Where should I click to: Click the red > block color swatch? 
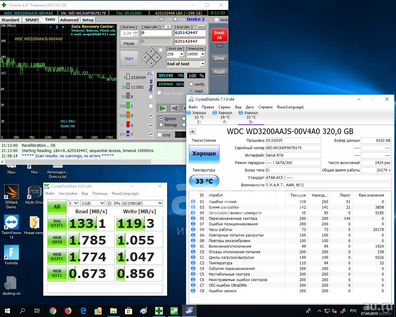pyautogui.click(x=128, y=125)
